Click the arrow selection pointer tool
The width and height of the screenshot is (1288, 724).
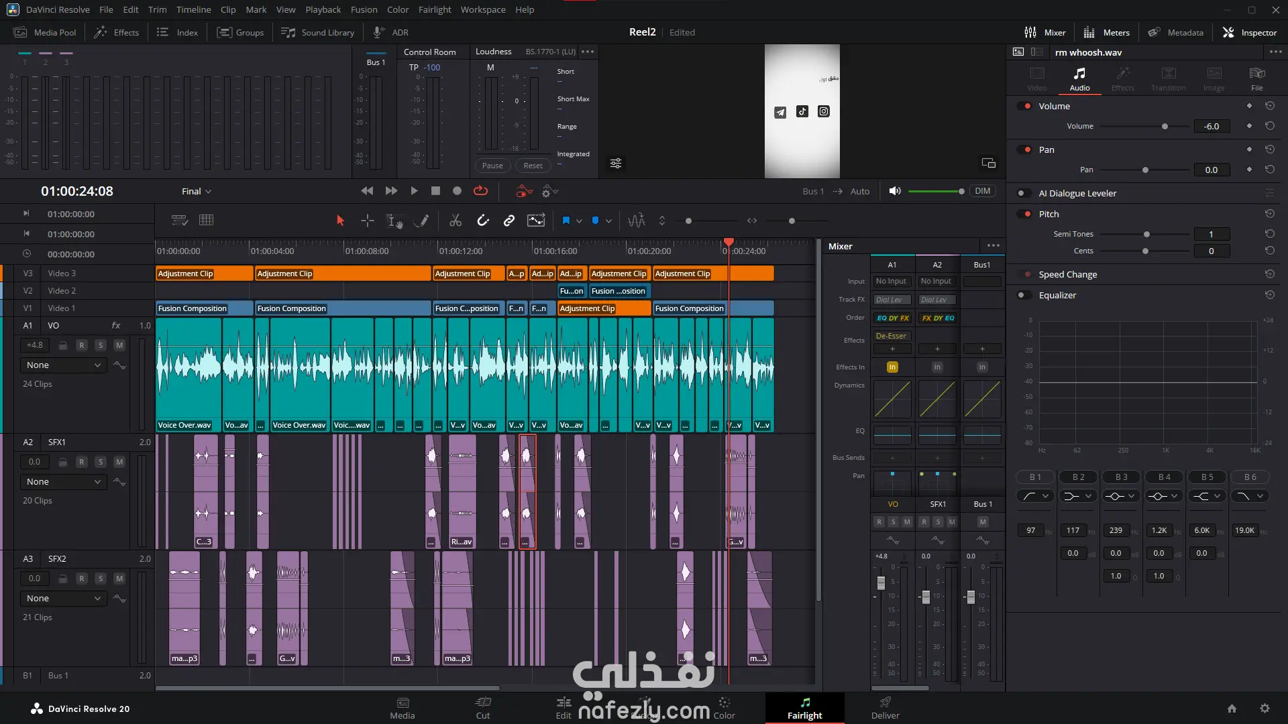340,221
